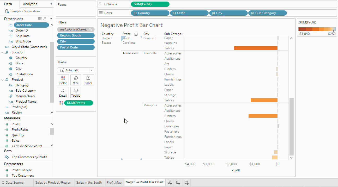The width and height of the screenshot is (338, 187).
Task: Click the City filter pill
Action: coord(76,41)
